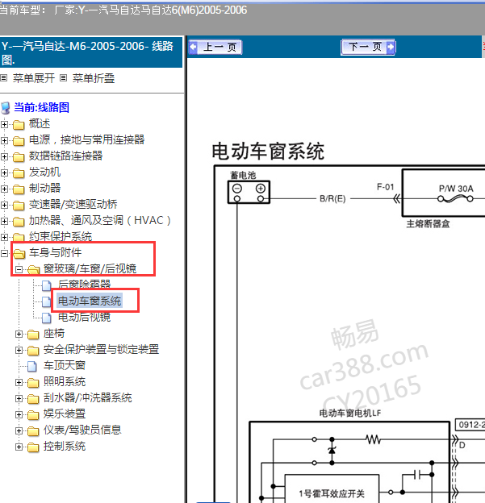This screenshot has height=503, width=485.
Task: Click the 电源，接地与常用连接器 folder icon
Action: 19,140
